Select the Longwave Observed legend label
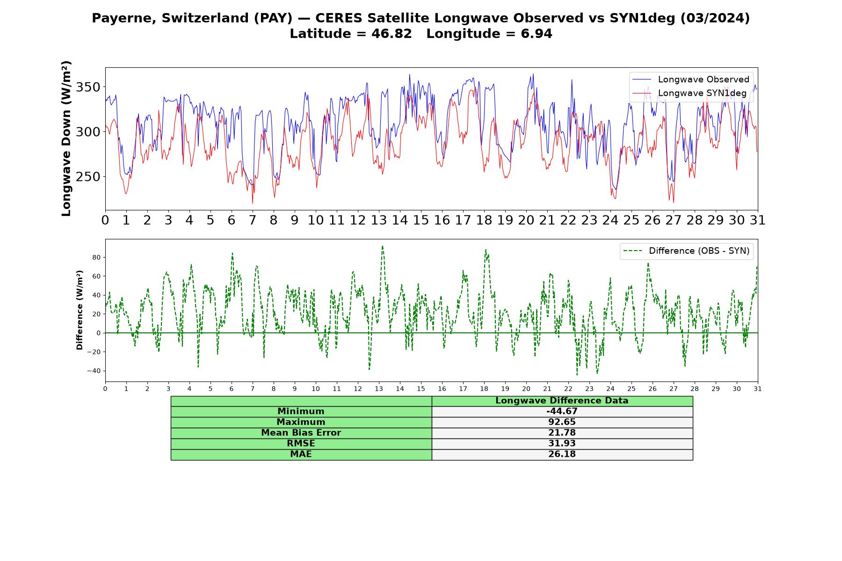The image size is (842, 561). coord(704,79)
